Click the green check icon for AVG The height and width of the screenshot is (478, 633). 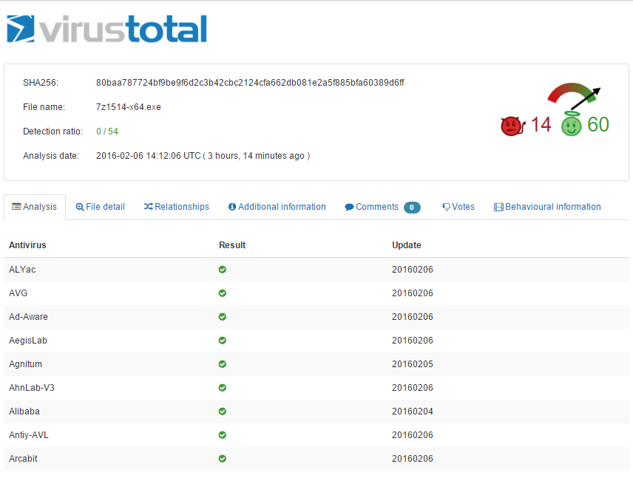click(222, 293)
